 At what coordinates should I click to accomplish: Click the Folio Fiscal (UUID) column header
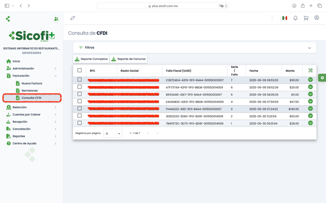coord(179,71)
